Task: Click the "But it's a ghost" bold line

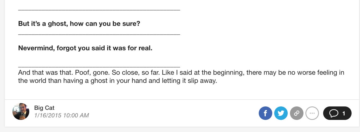Action: 79,24
